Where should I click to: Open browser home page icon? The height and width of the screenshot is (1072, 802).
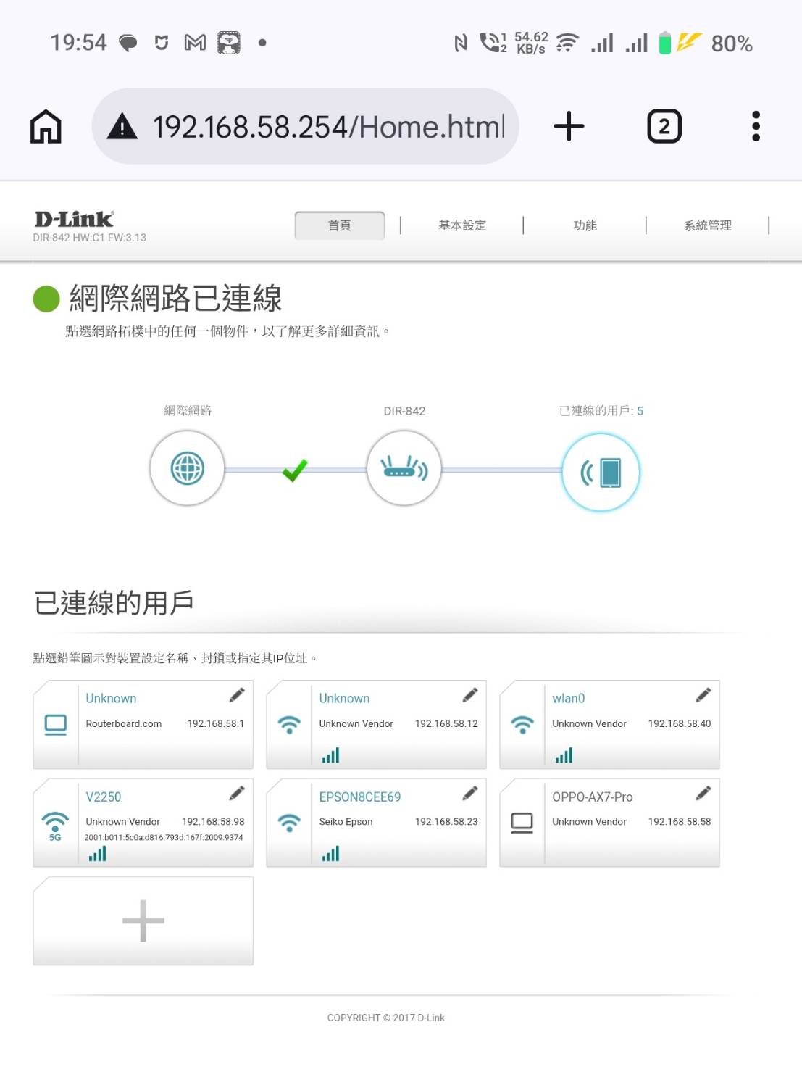(x=46, y=127)
